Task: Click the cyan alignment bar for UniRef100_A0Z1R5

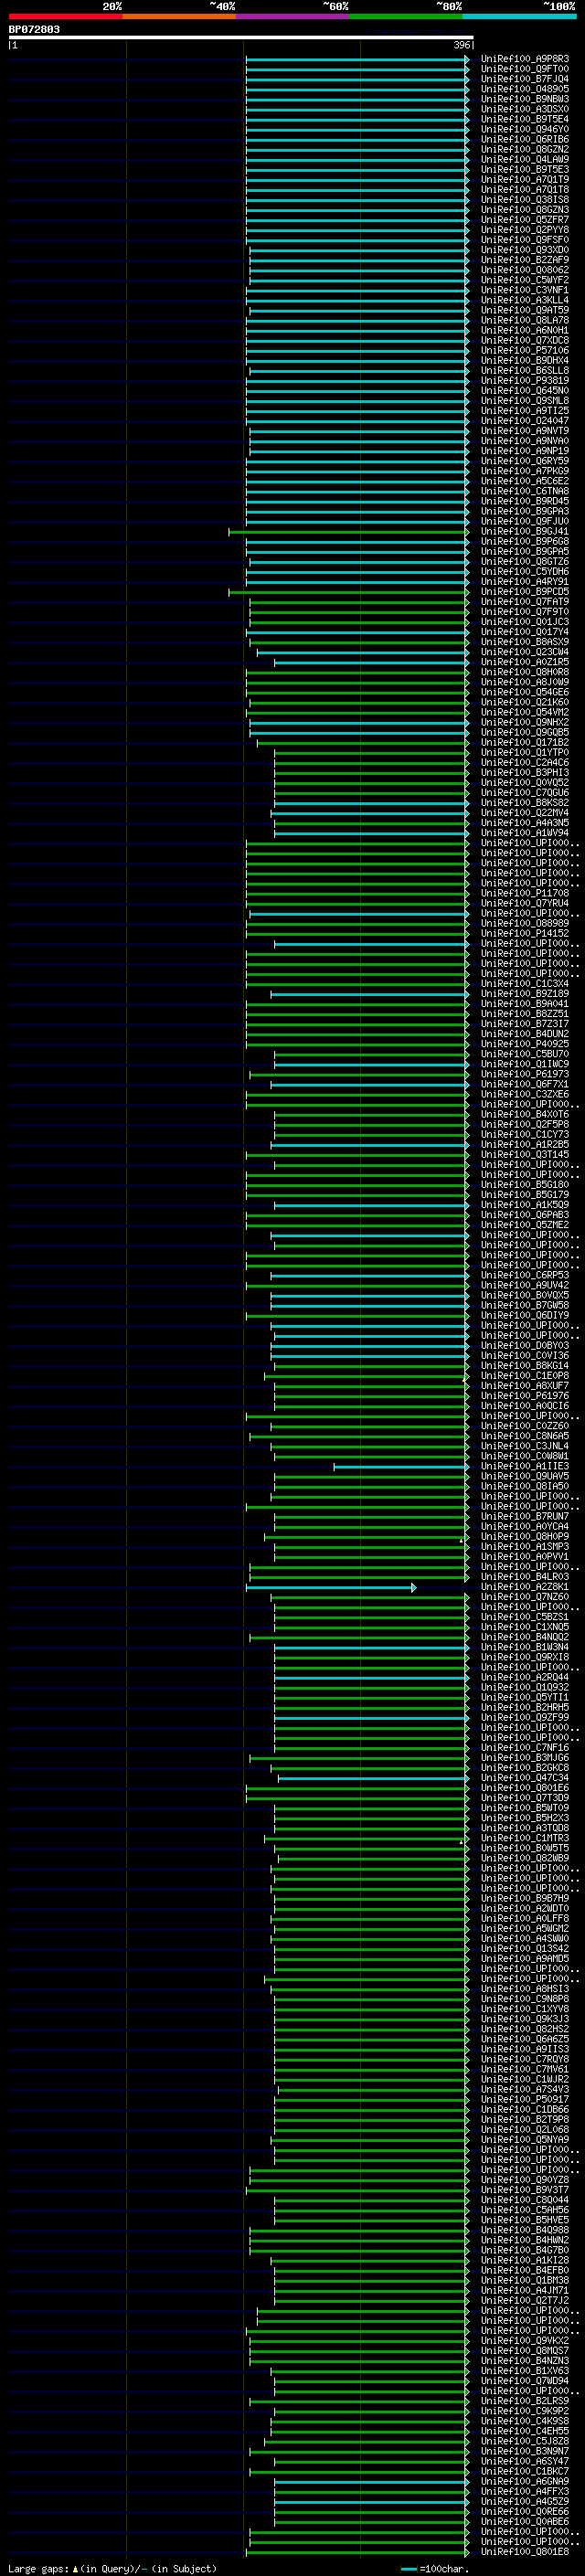Action: point(371,662)
